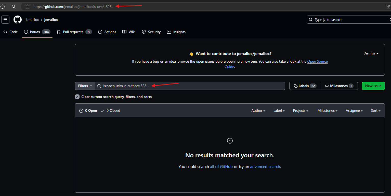Create a New issue
The height and width of the screenshot is (196, 391).
pyautogui.click(x=373, y=86)
